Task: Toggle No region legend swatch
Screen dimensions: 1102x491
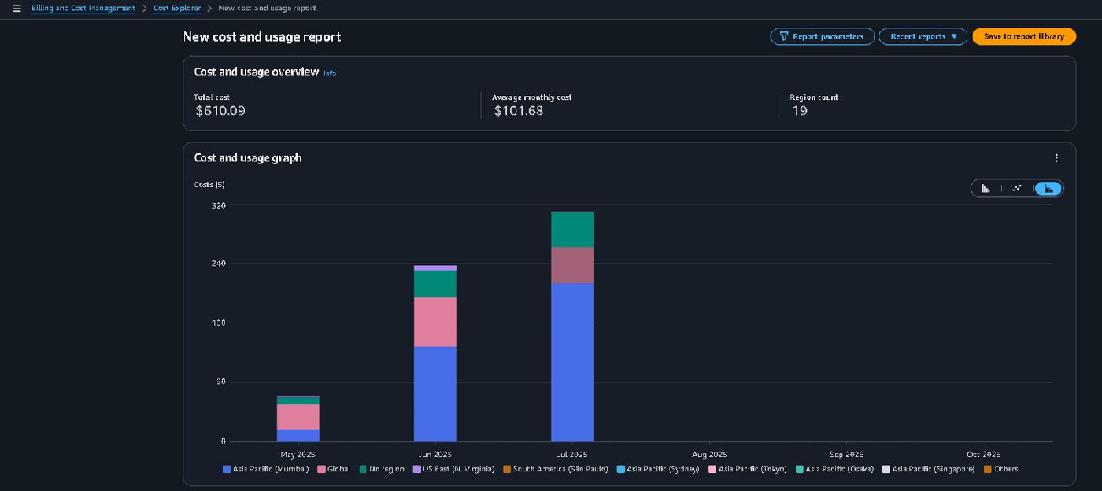Action: [x=363, y=469]
